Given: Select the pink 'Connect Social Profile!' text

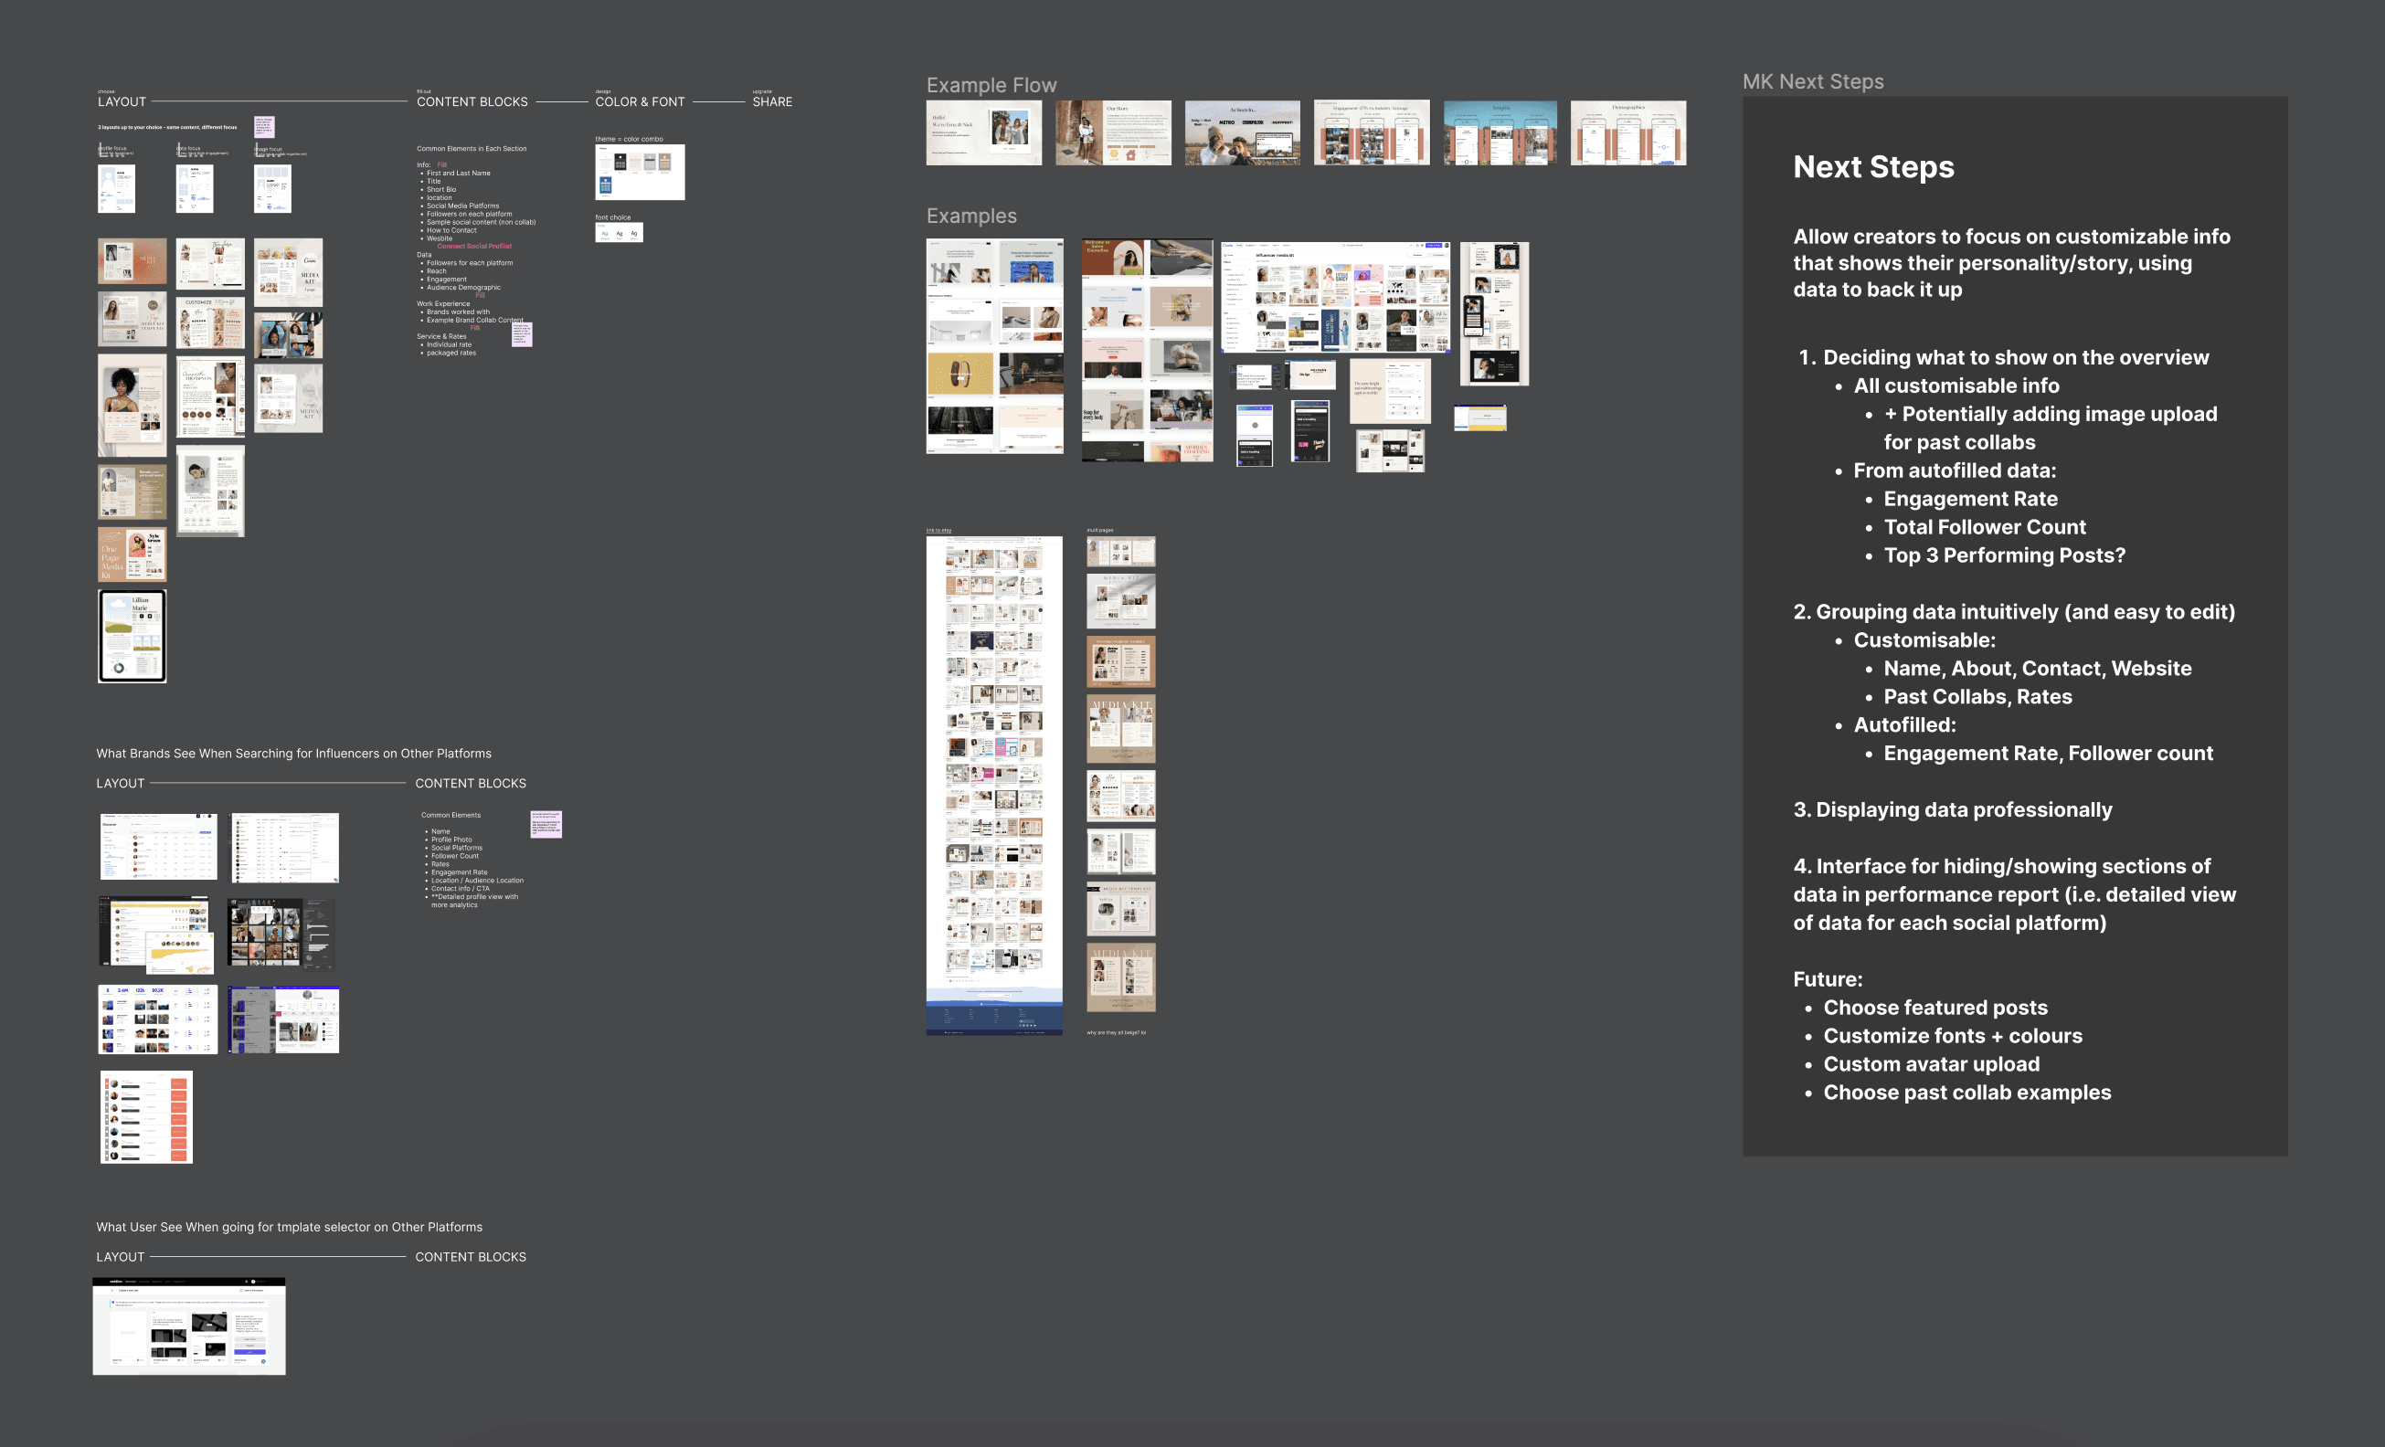Looking at the screenshot, I should click(x=474, y=247).
